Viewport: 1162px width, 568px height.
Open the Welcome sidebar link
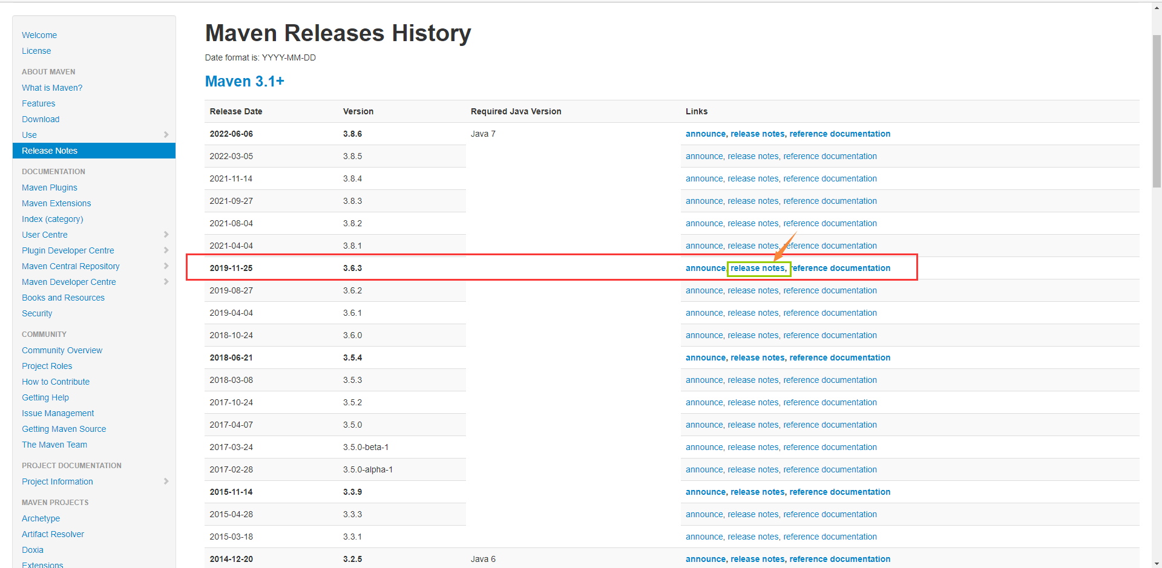39,35
